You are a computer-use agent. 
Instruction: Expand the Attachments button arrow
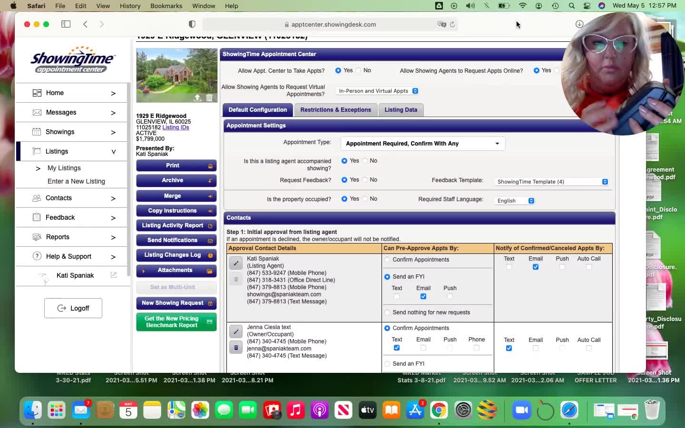143,271
